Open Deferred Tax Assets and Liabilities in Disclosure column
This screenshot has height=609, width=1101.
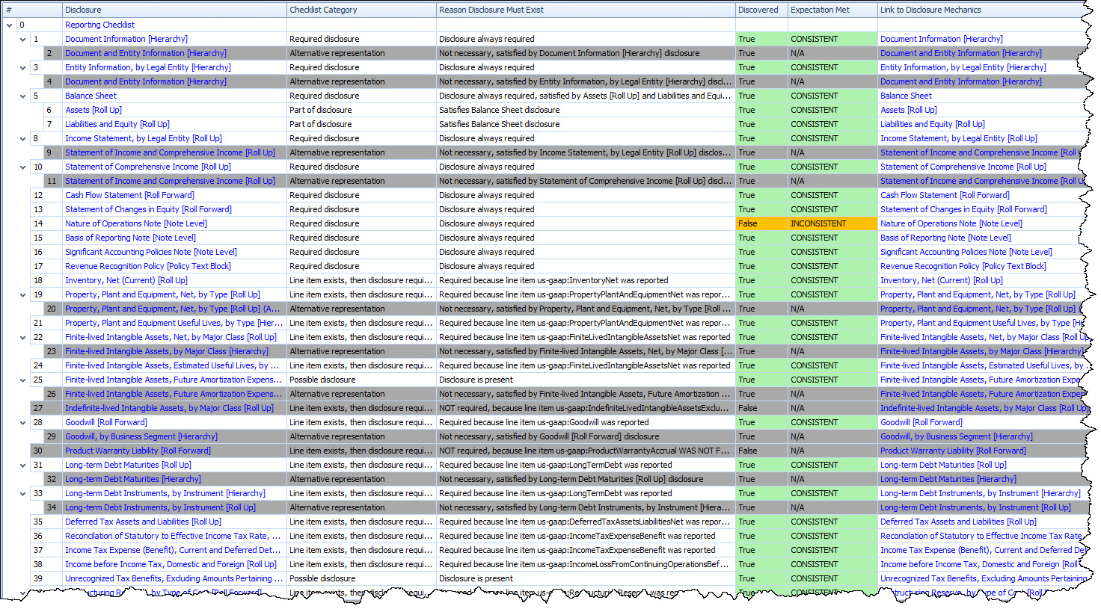[143, 522]
